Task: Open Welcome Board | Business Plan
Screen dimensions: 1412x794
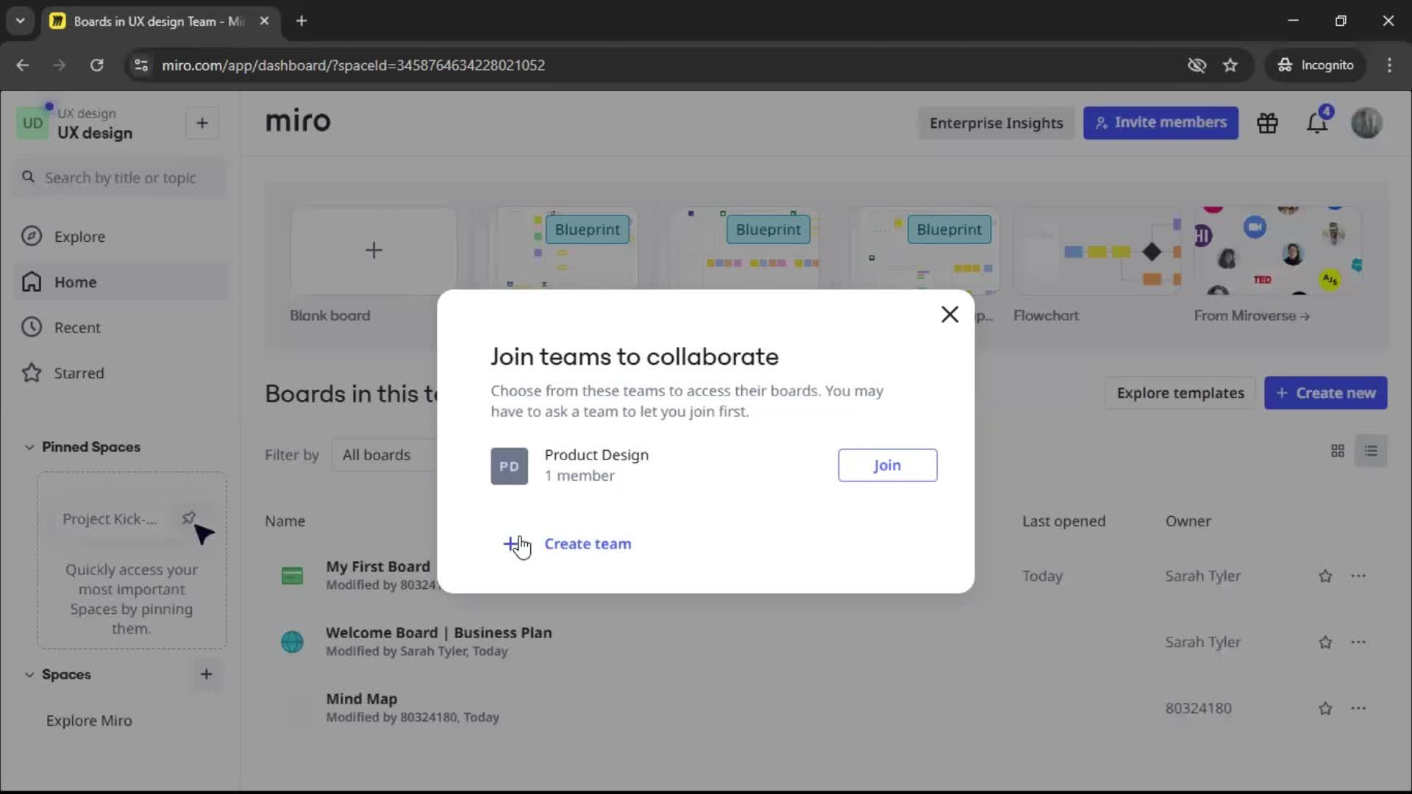Action: tap(439, 633)
